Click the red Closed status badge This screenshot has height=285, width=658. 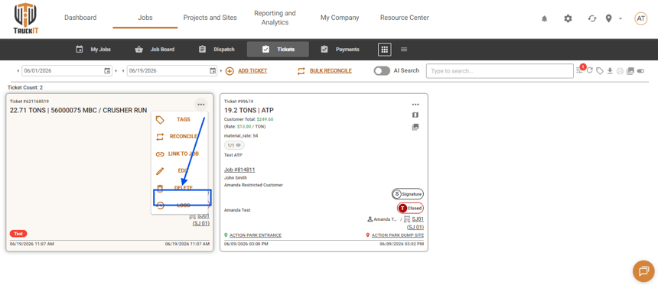click(410, 208)
